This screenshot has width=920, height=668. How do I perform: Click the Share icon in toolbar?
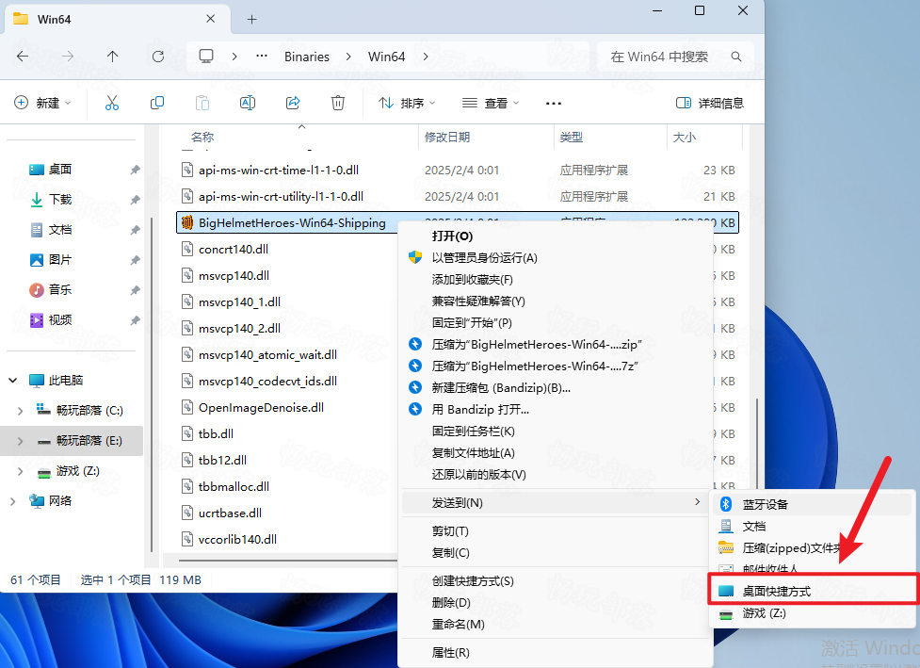(x=293, y=104)
